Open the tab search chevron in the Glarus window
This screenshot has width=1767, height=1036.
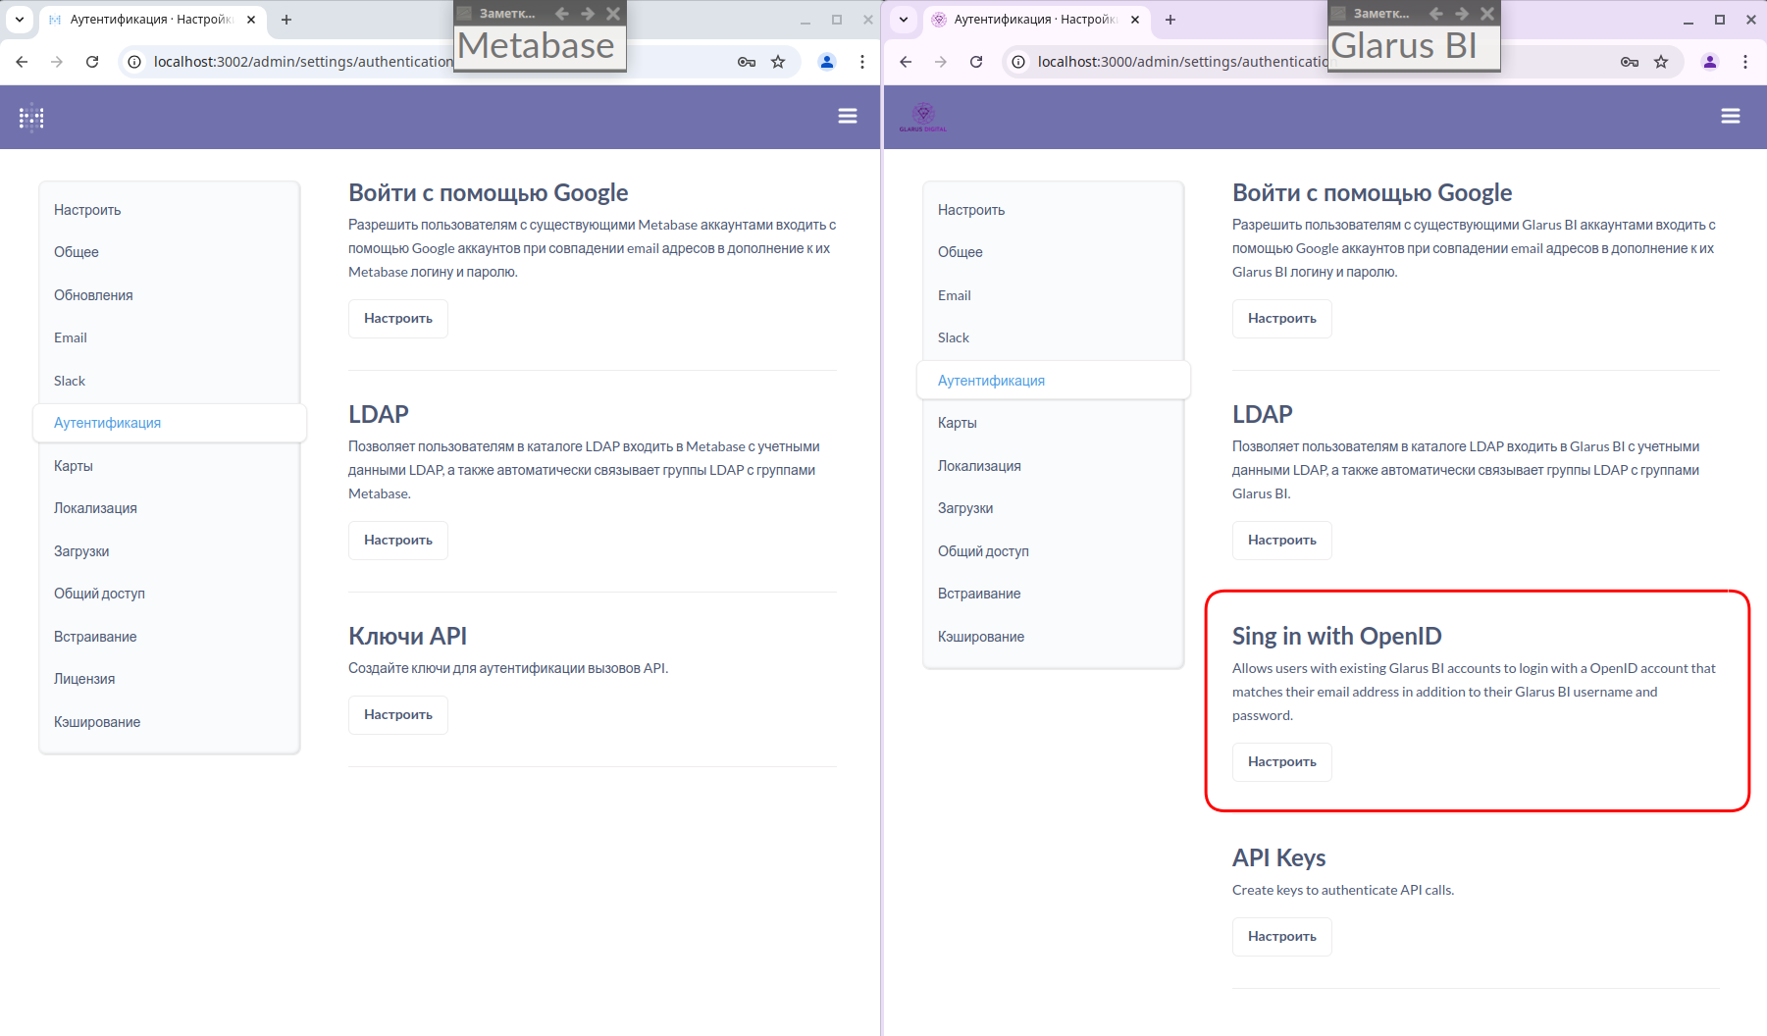coord(903,20)
